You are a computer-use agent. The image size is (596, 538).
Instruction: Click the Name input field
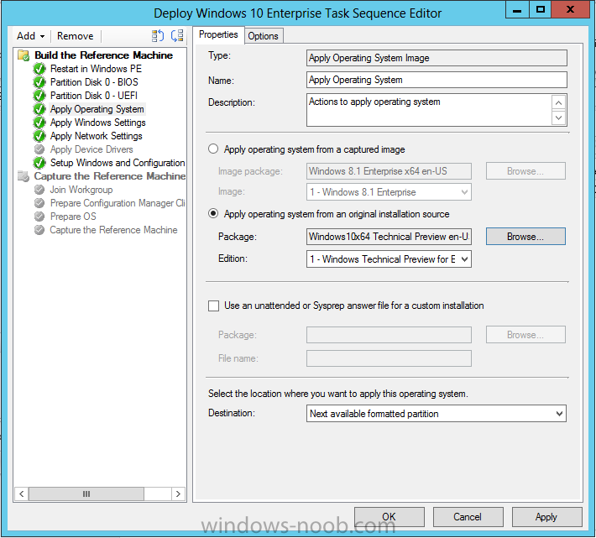coord(437,80)
